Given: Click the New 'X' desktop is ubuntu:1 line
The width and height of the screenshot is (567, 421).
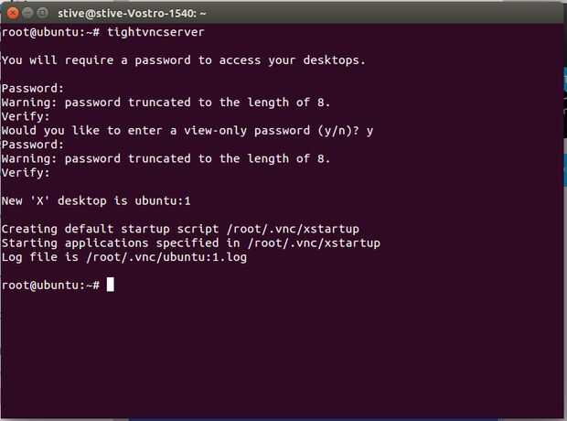Looking at the screenshot, I should [96, 200].
